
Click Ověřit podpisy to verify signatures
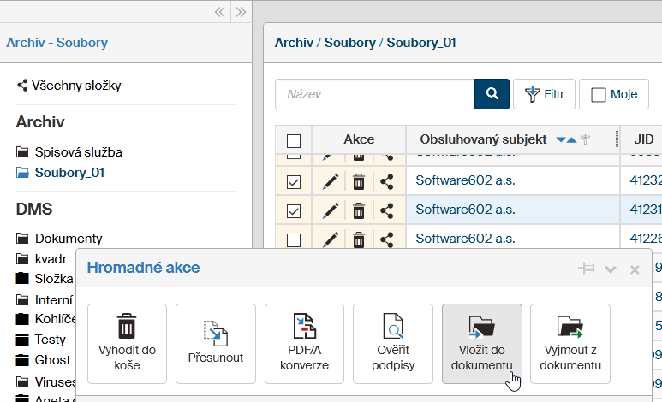click(x=392, y=344)
